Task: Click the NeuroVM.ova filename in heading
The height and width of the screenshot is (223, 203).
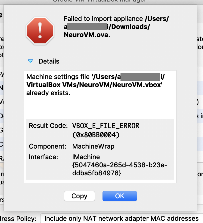Action: pyautogui.click(x=86, y=35)
